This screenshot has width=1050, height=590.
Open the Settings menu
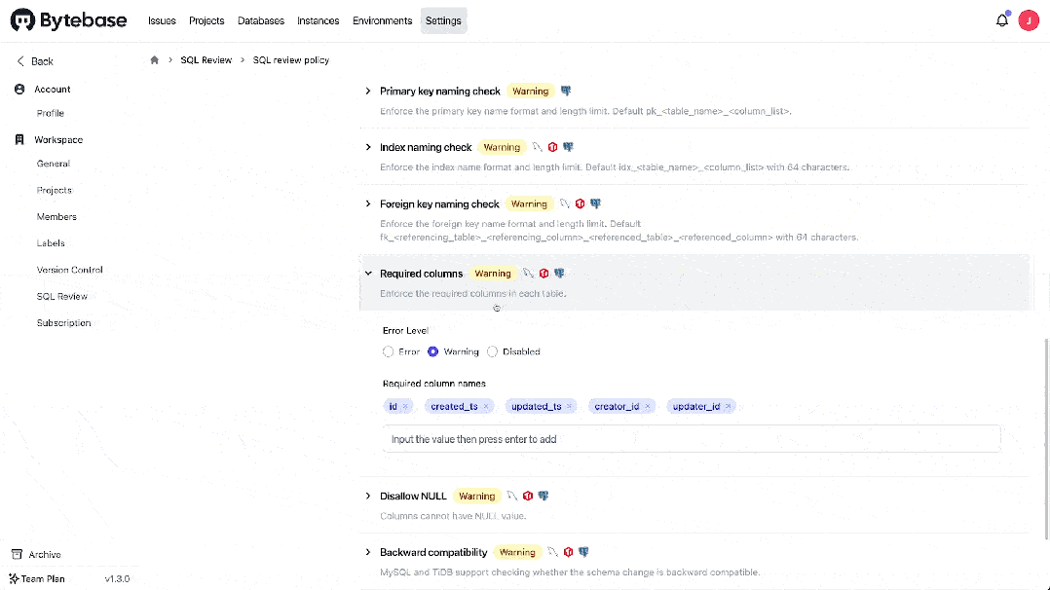click(x=443, y=20)
